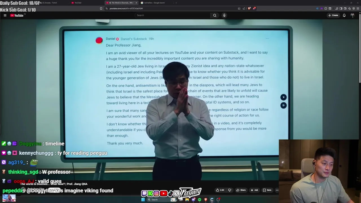
Task: Open Leo AI star icon
Action: point(349,8)
